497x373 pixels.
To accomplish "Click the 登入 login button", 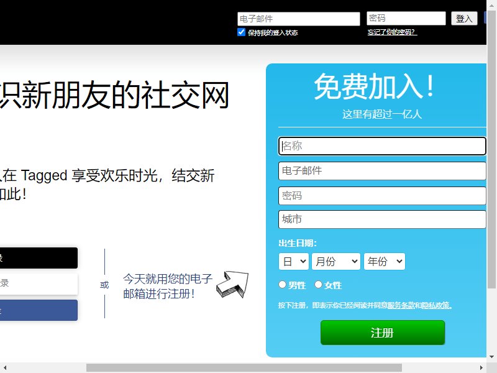I will (464, 19).
